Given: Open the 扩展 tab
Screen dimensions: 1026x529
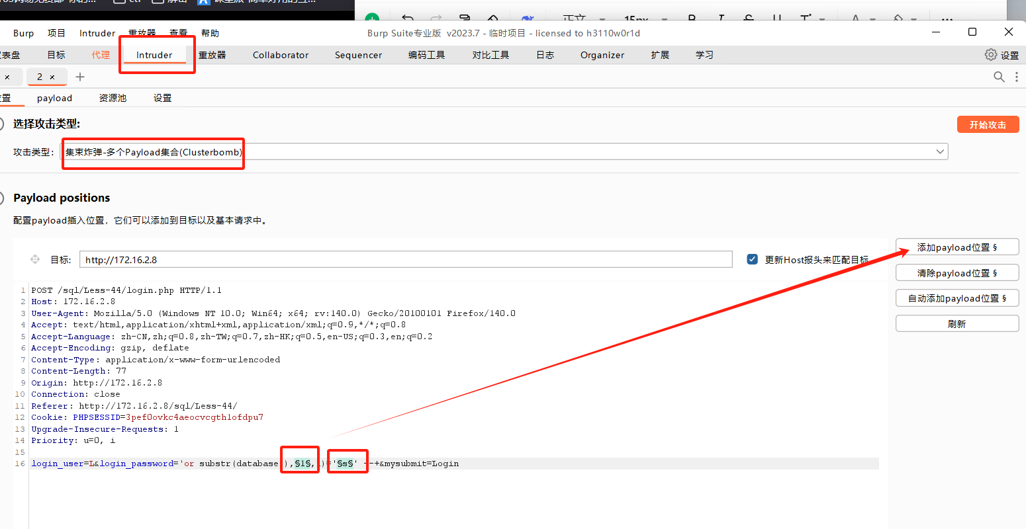Looking at the screenshot, I should click(x=660, y=55).
